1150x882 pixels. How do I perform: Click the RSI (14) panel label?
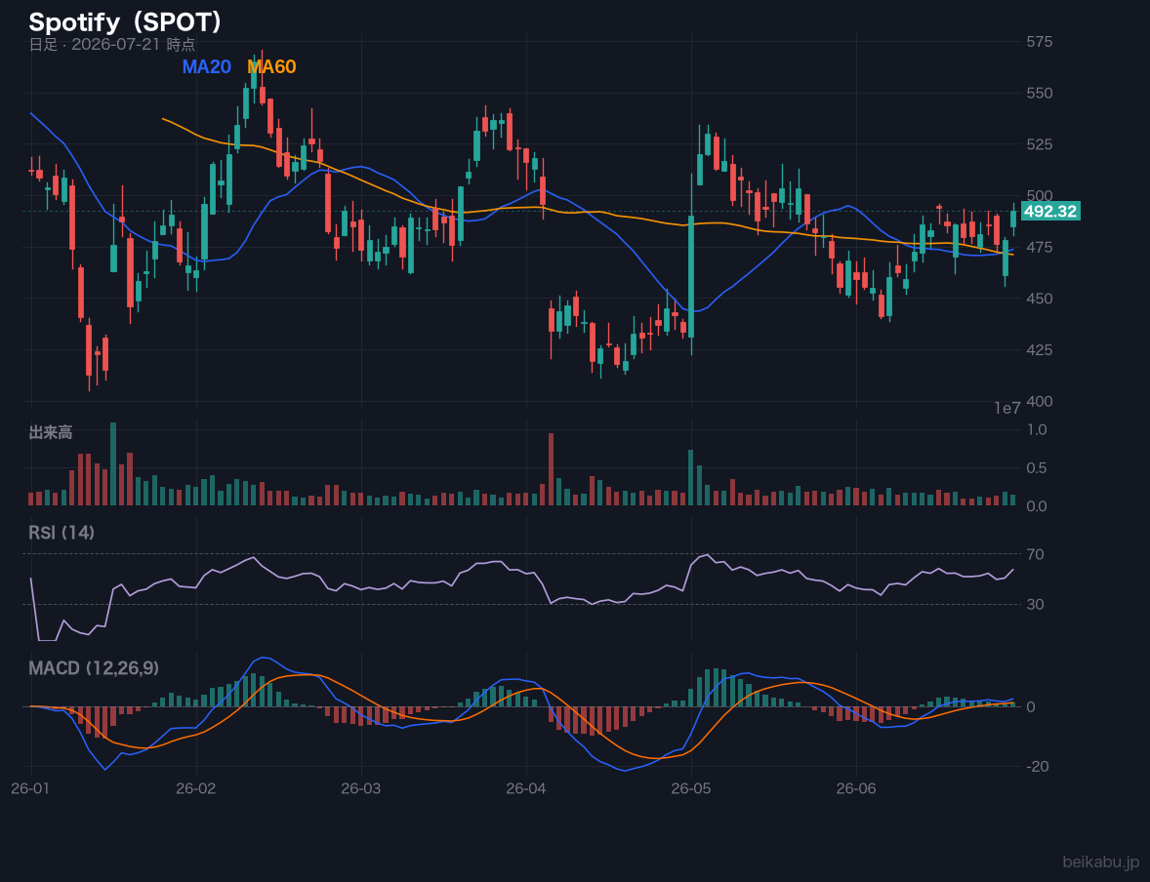(62, 533)
